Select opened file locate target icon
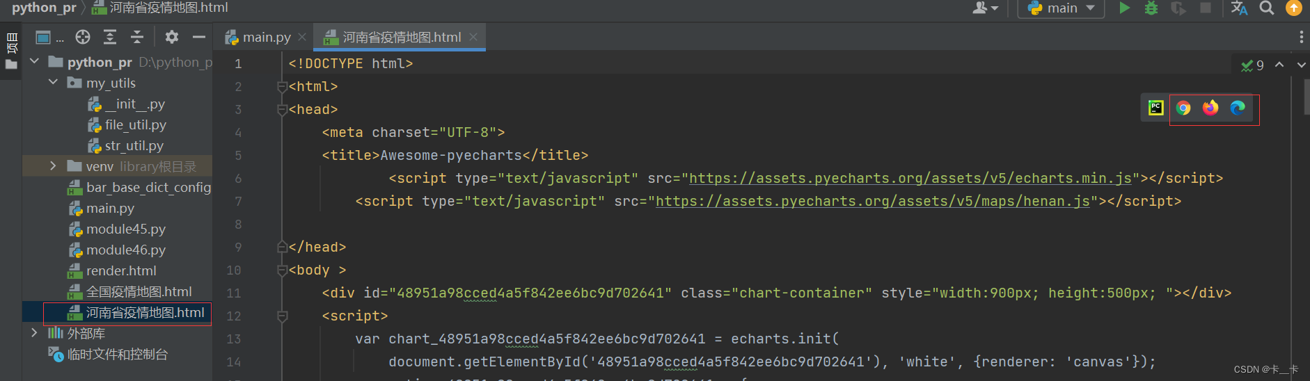The width and height of the screenshot is (1310, 381). (83, 37)
